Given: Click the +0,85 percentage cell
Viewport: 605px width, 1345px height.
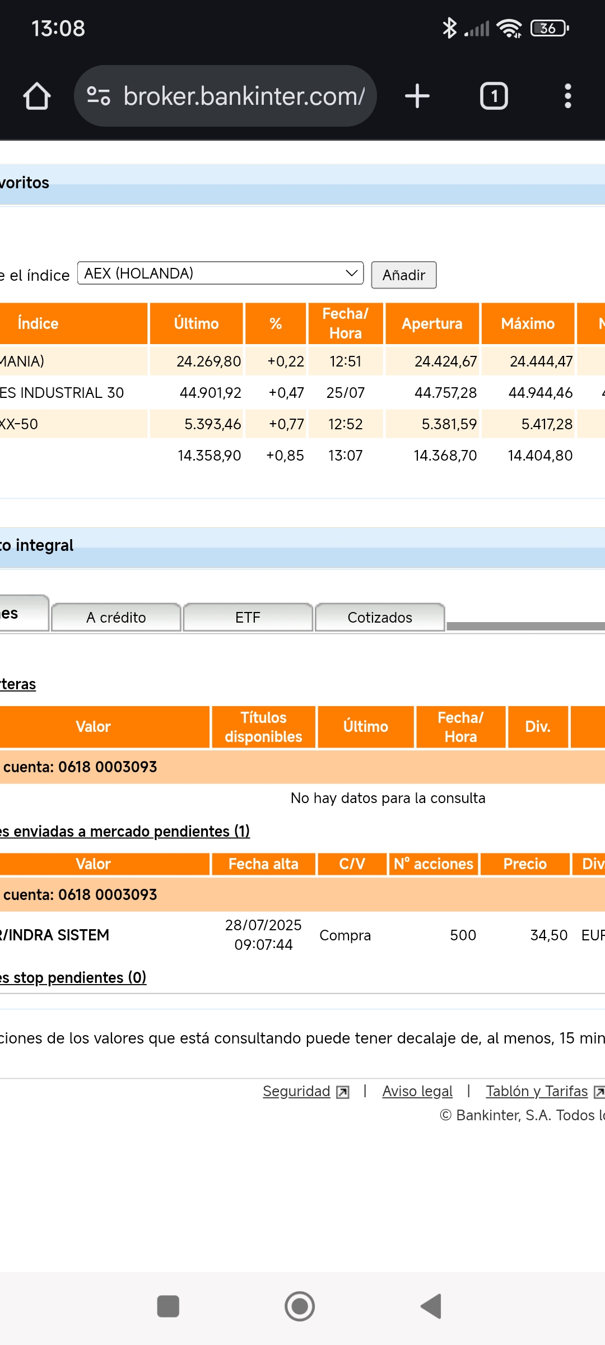Looking at the screenshot, I should pyautogui.click(x=285, y=456).
